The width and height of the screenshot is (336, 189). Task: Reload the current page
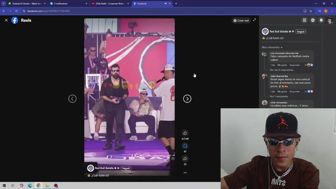tap(16, 11)
